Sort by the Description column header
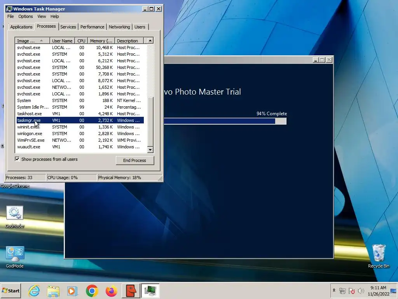 (129, 40)
